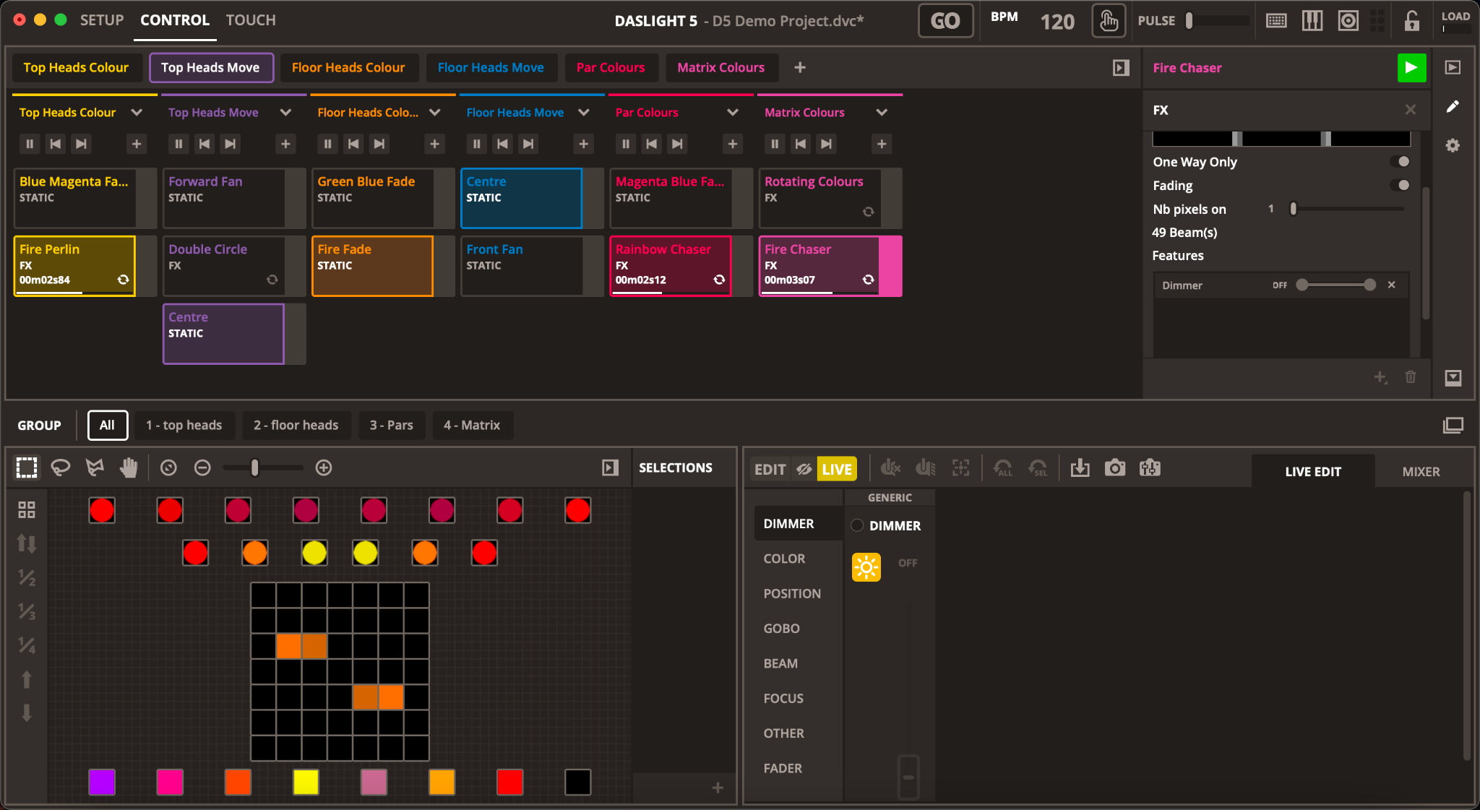The image size is (1480, 810).
Task: Activate the hand pan tool
Action: [129, 468]
